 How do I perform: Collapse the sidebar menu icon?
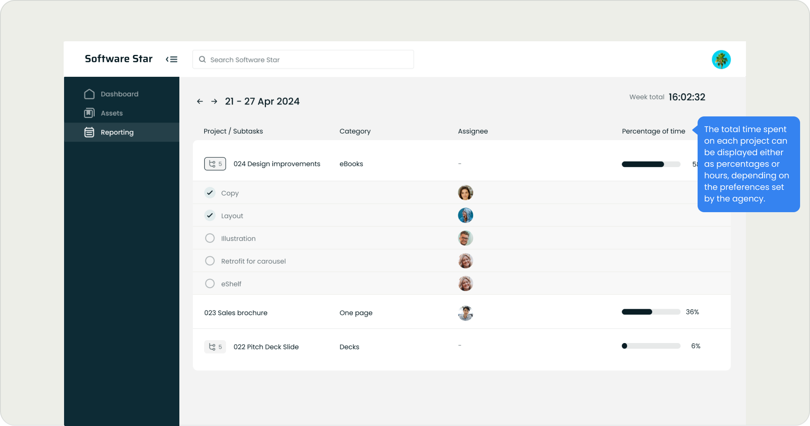[x=172, y=59]
